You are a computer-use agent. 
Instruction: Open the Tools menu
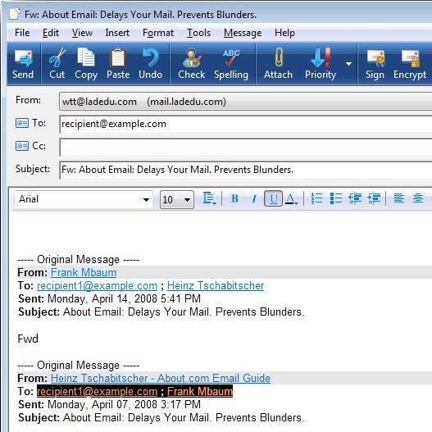(198, 33)
